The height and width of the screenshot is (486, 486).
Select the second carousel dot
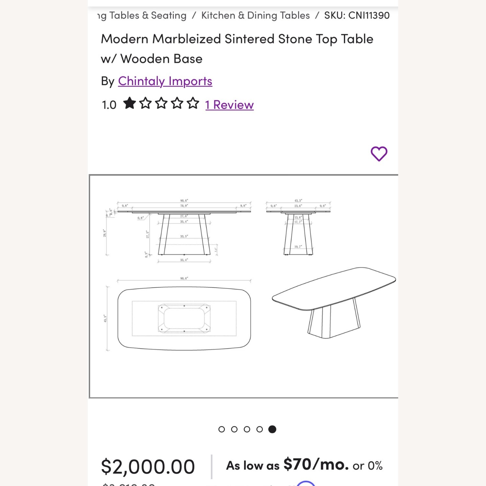[x=235, y=429]
